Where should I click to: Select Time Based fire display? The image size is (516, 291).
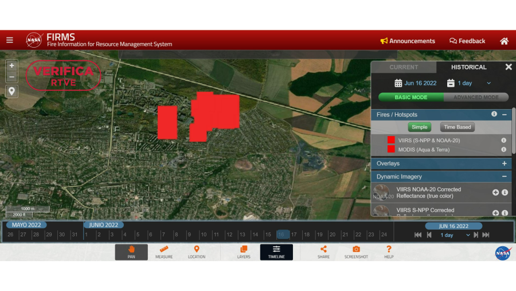457,127
